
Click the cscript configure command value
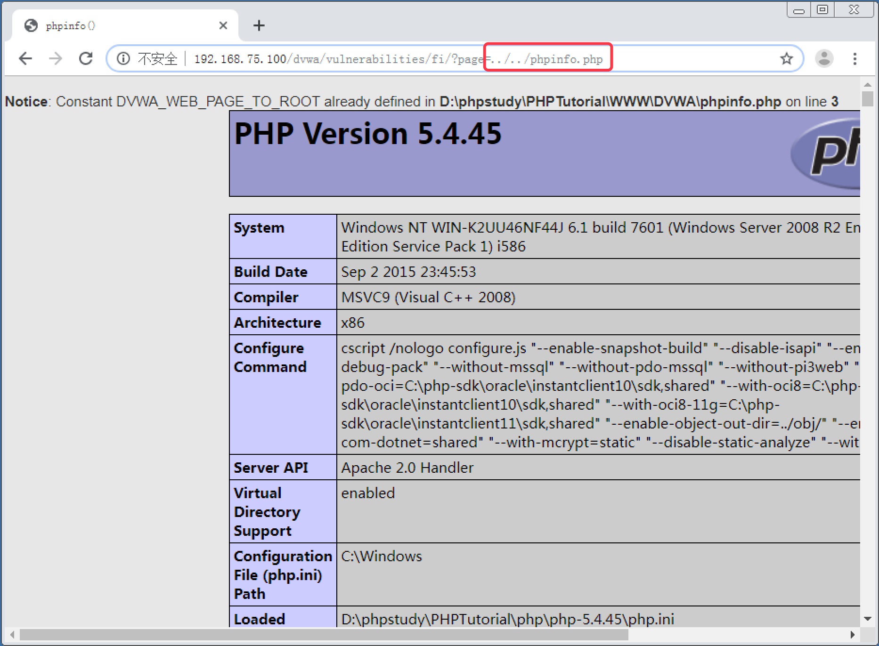600,395
